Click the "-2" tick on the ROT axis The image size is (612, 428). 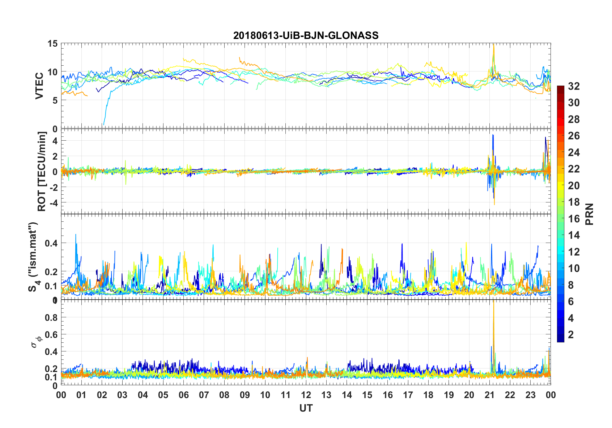(53, 187)
